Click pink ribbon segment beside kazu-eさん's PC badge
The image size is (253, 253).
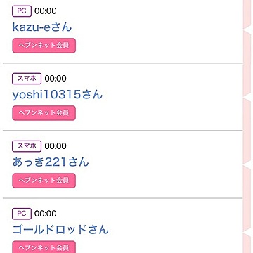point(247,14)
